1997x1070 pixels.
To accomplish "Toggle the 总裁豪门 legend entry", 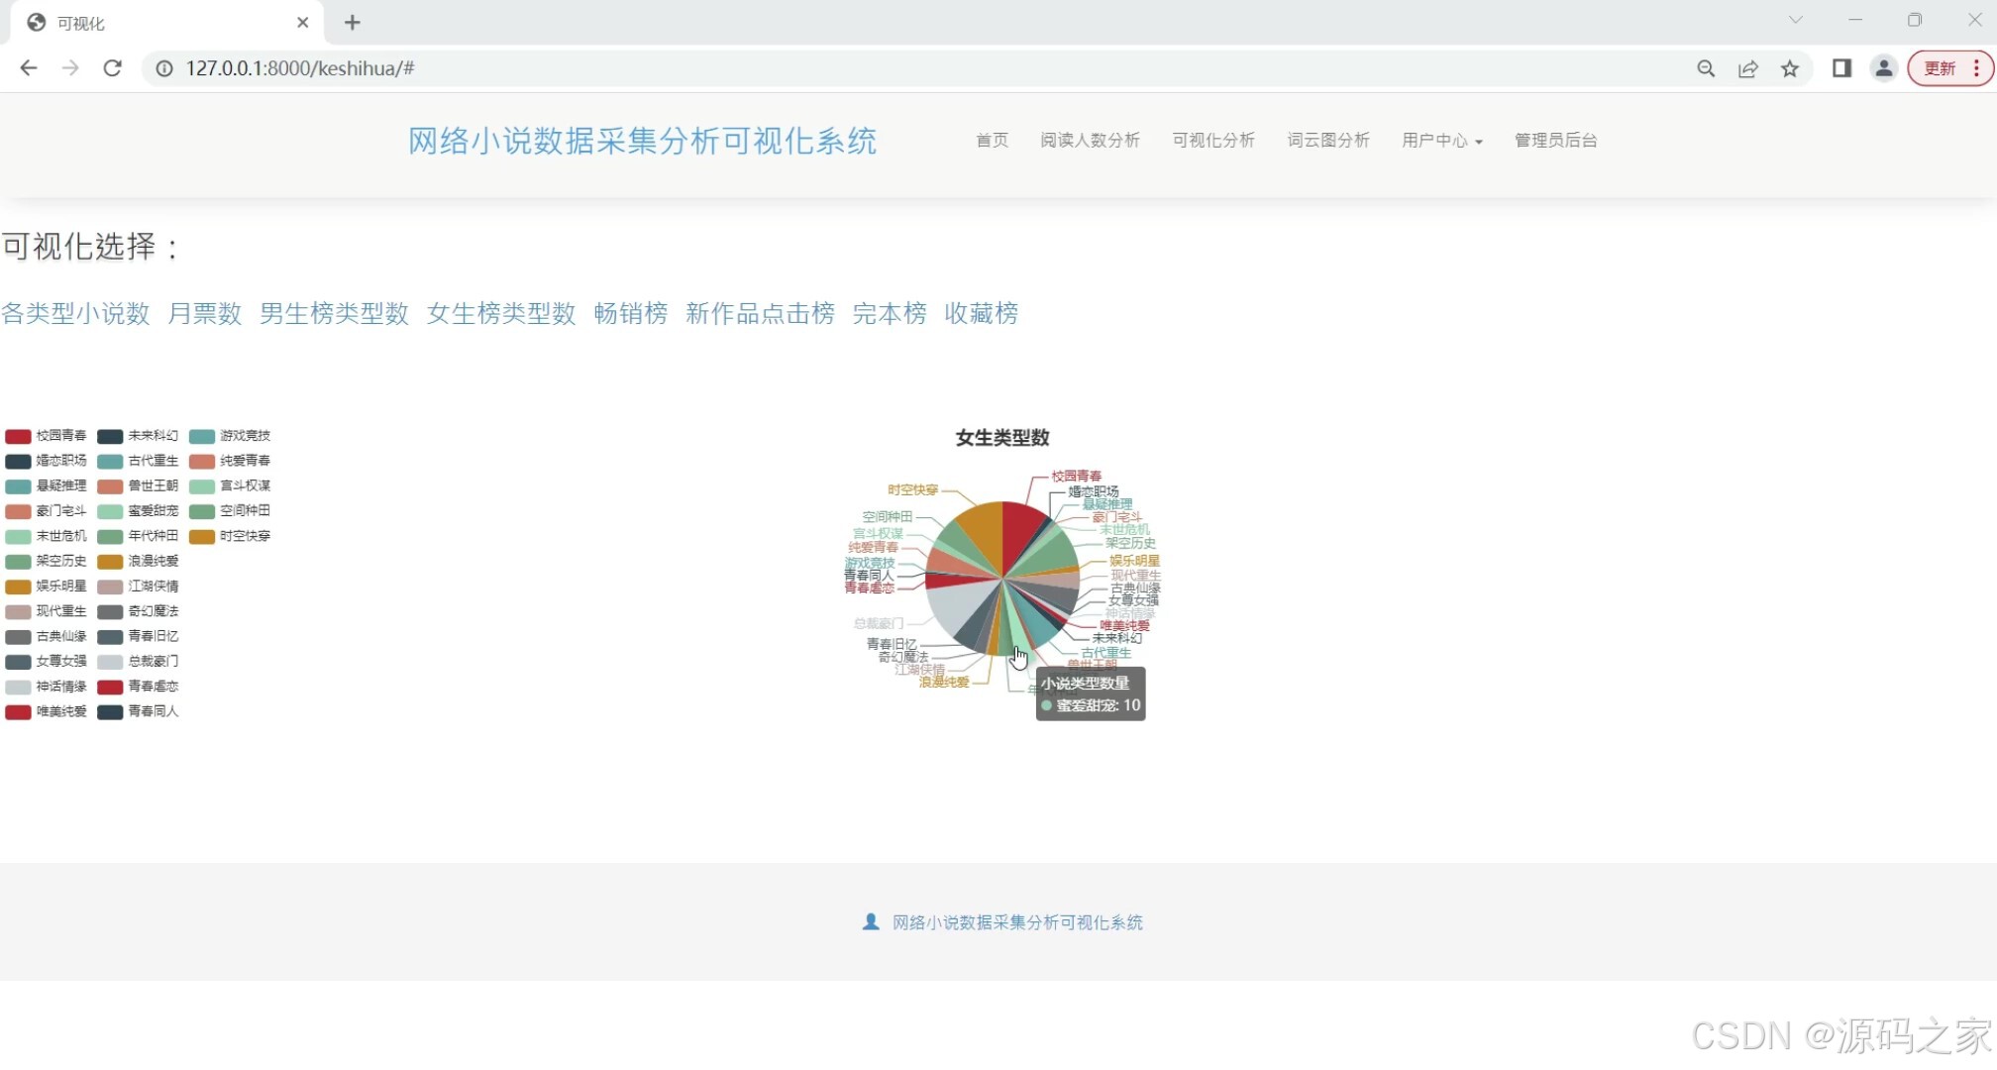I will click(139, 661).
